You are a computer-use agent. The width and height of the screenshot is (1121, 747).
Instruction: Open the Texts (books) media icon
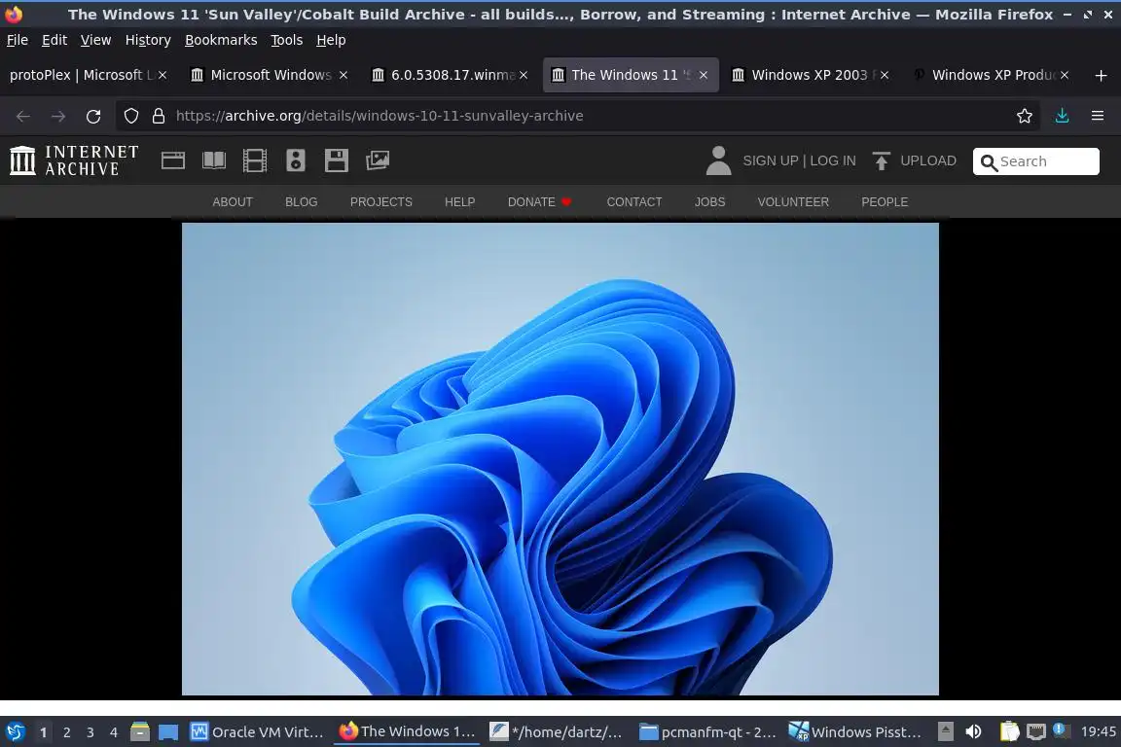(x=214, y=160)
